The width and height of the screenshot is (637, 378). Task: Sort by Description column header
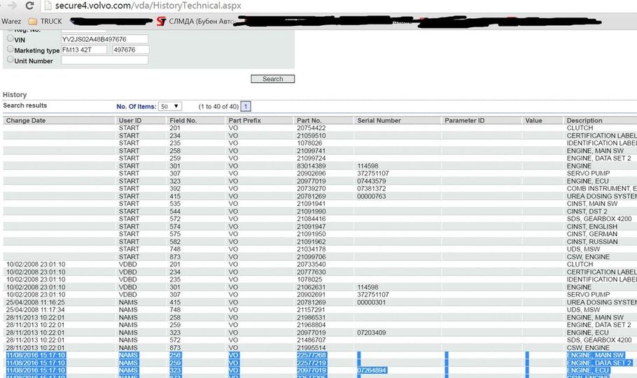tap(584, 120)
